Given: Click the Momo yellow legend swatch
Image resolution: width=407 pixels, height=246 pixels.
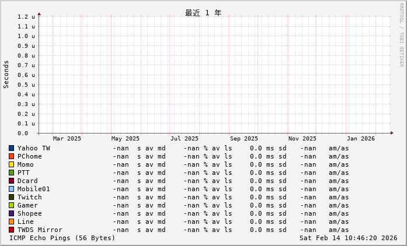Looking at the screenshot, I should (11, 164).
